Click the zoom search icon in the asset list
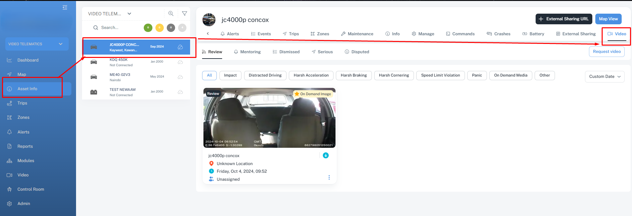Image resolution: width=632 pixels, height=216 pixels. tap(171, 14)
